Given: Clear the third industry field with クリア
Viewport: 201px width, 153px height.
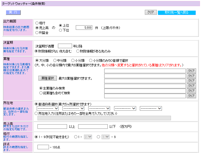Looking at the screenshot, I should tap(191, 81).
